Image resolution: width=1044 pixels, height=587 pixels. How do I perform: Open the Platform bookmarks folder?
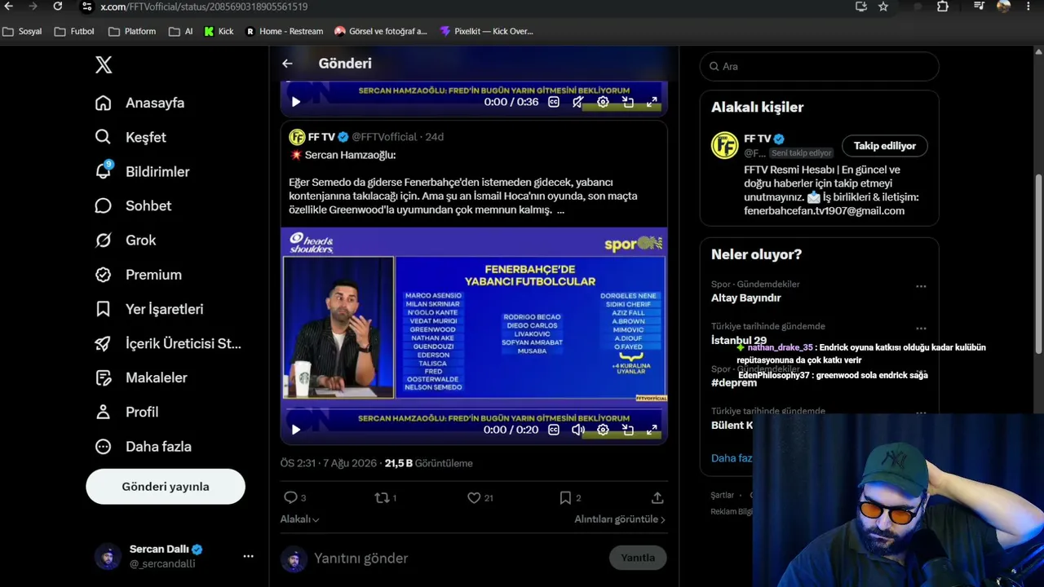pos(132,32)
